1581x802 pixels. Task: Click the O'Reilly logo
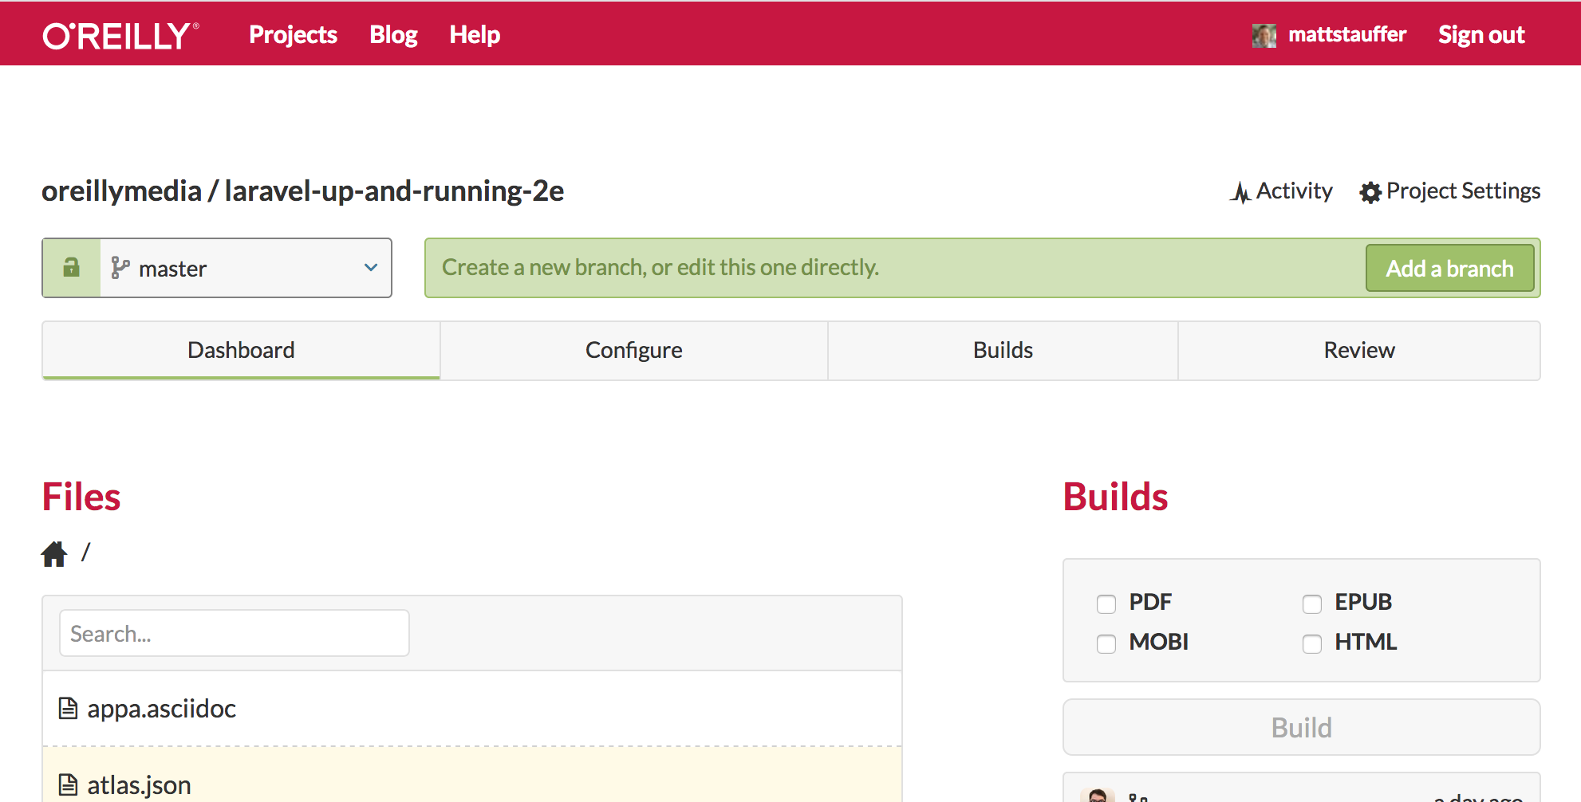pyautogui.click(x=120, y=36)
